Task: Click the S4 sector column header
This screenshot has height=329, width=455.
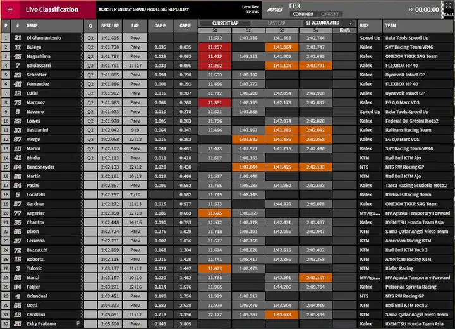Action: (x=315, y=30)
